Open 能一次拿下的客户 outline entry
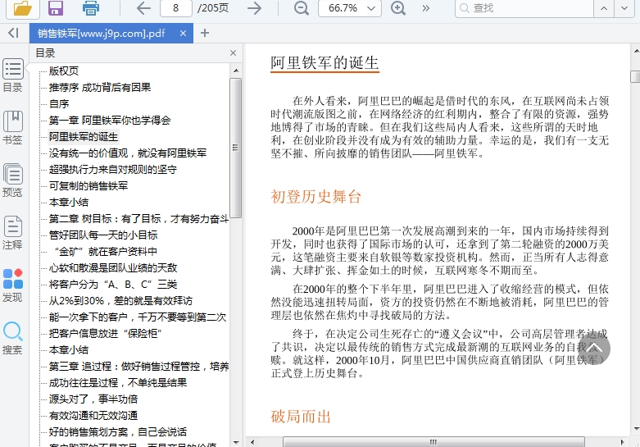Image resolution: width=640 pixels, height=447 pixels. click(138, 317)
